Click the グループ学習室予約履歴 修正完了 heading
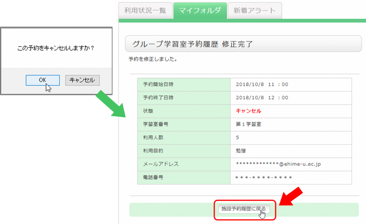This screenshot has width=366, height=224. click(x=192, y=44)
